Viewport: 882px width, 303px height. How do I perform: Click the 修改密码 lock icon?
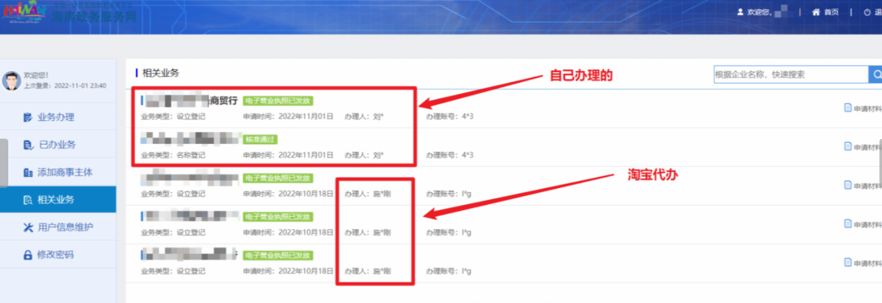click(x=28, y=255)
